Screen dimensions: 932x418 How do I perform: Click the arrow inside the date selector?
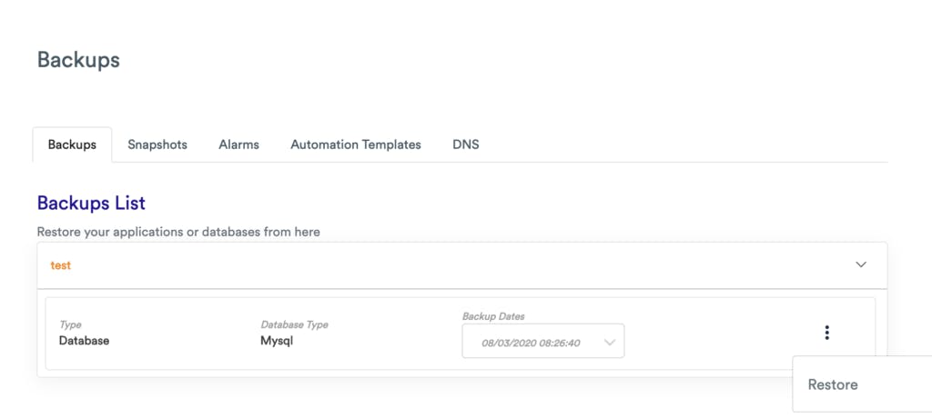tap(609, 343)
